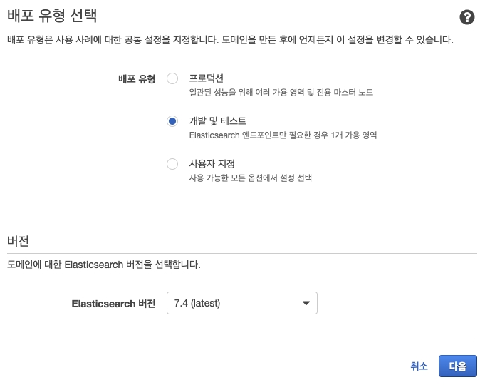Click the 버전 section heading

click(x=17, y=240)
